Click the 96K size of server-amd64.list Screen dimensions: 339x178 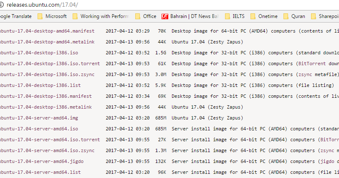click(162, 172)
